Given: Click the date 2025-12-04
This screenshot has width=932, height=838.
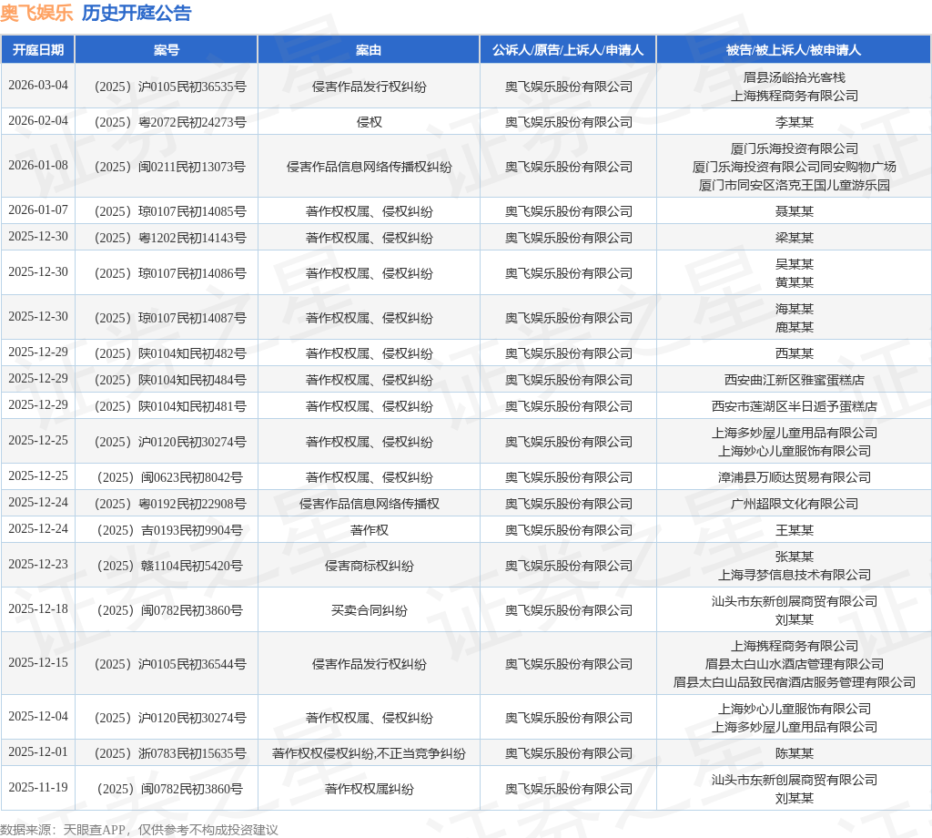Looking at the screenshot, I should click(x=38, y=716).
